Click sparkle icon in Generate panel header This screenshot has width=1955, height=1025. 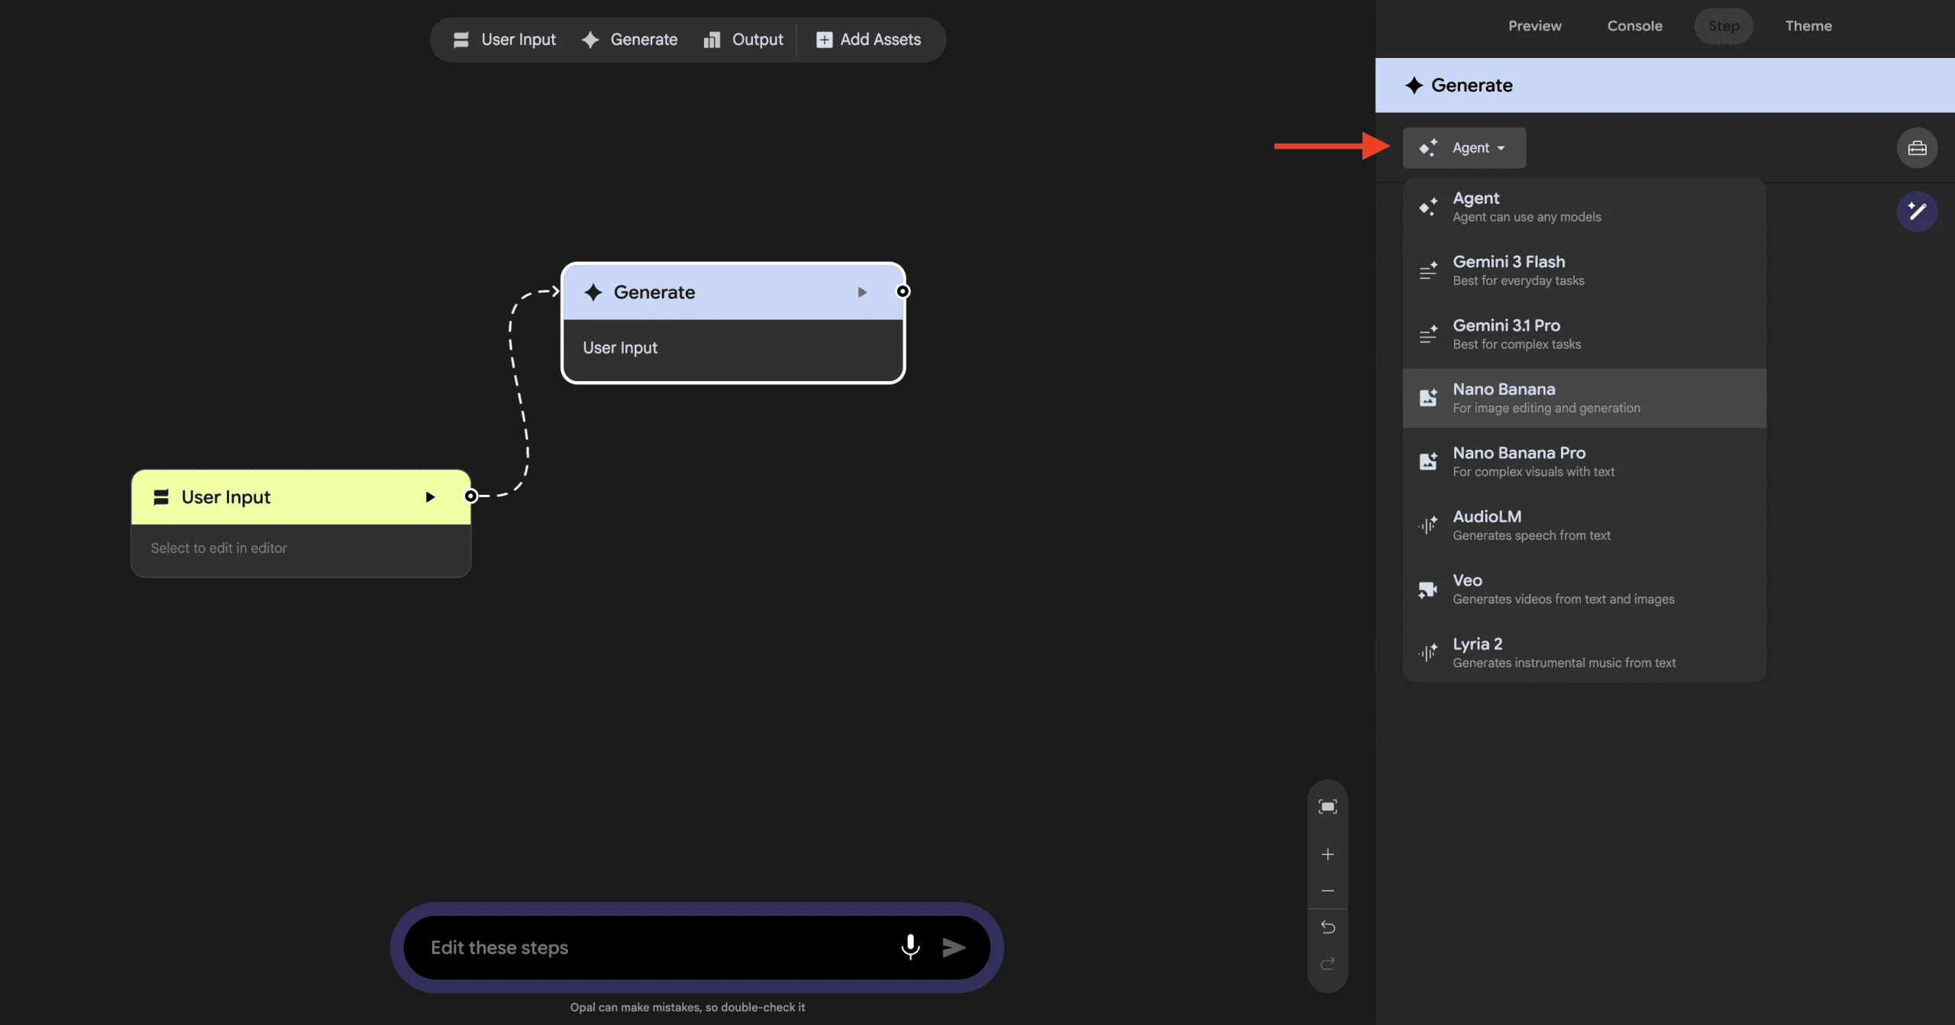click(1414, 86)
